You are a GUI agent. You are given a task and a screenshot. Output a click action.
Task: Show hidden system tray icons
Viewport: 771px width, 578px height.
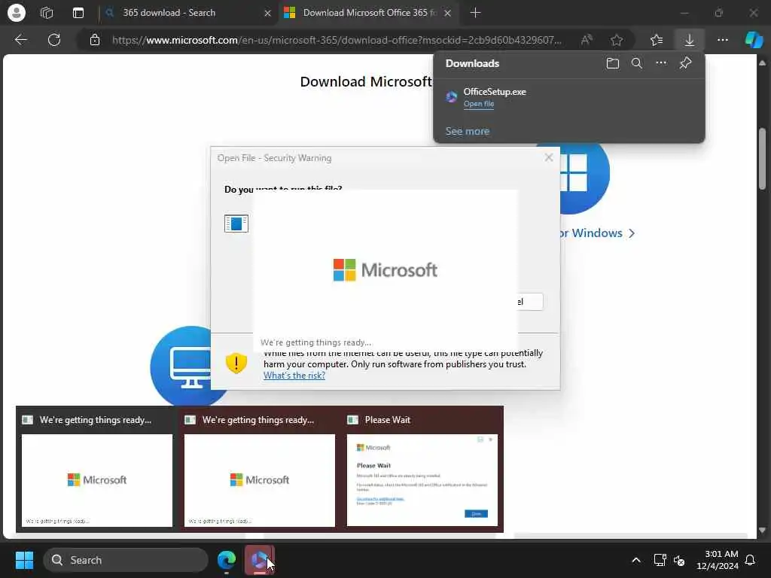click(635, 560)
